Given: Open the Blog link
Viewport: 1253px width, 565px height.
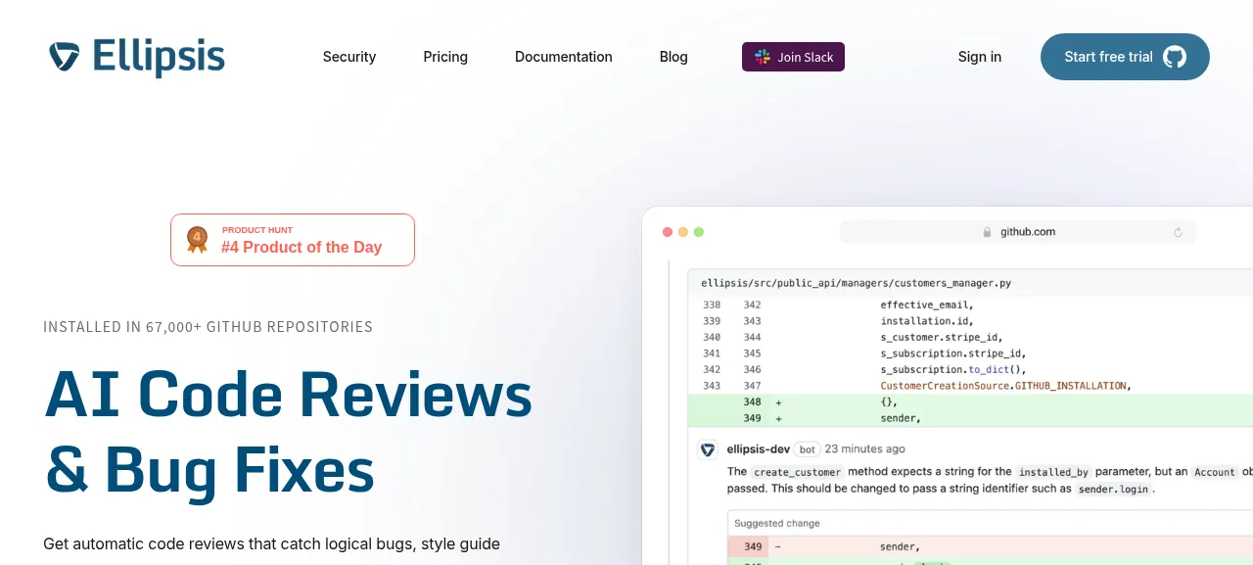Looking at the screenshot, I should point(673,57).
